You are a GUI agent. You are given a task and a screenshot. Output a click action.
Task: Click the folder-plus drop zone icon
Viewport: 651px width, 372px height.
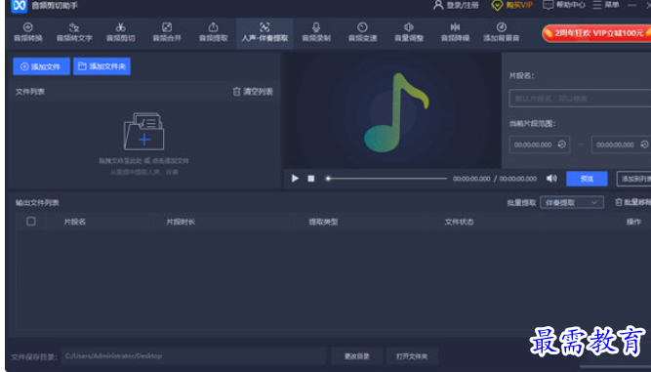pos(144,131)
